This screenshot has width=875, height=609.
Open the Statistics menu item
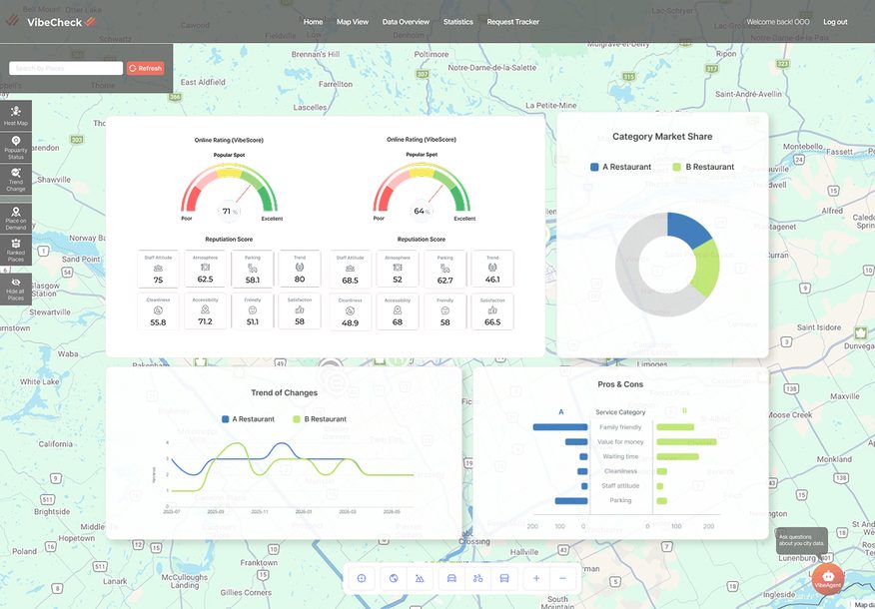point(458,22)
